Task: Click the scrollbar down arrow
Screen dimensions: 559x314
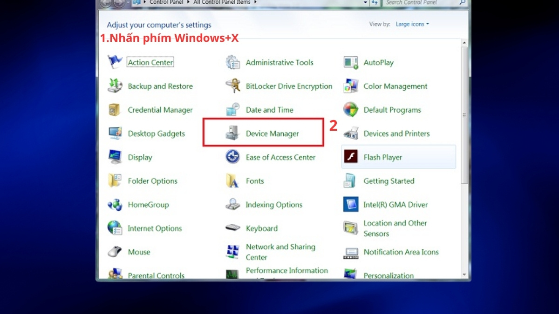Action: (x=464, y=274)
